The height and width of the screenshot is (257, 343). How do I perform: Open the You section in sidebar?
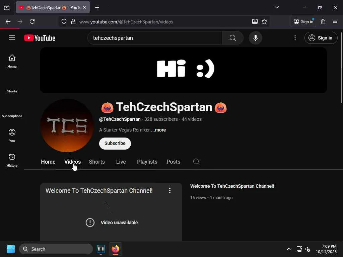coord(12,136)
